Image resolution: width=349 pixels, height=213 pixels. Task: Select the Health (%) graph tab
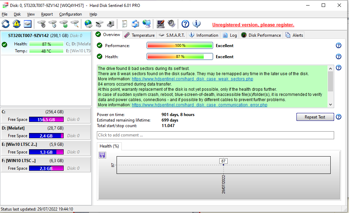click(109, 146)
